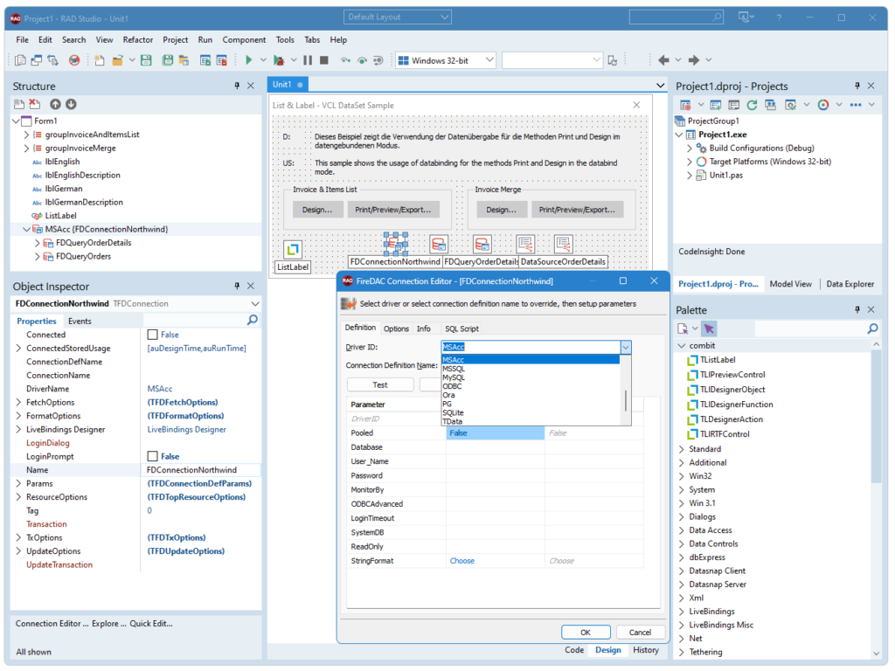Pin the Object Inspector panel
895x671 pixels.
pos(237,286)
